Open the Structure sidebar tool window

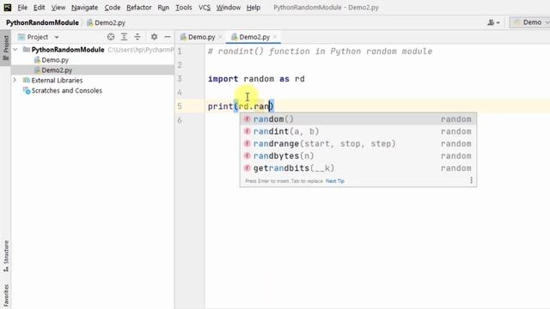click(x=6, y=256)
